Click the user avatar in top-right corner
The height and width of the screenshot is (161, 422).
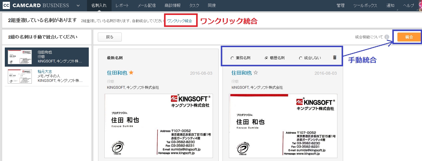(x=419, y=5)
